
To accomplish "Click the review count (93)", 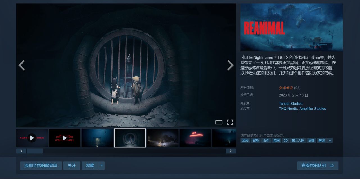I will pyautogui.click(x=297, y=88).
